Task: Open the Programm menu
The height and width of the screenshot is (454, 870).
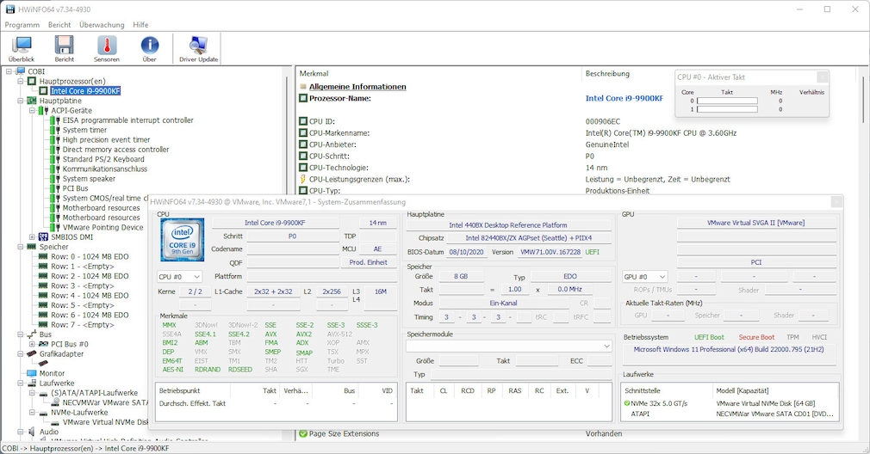Action: coord(22,25)
